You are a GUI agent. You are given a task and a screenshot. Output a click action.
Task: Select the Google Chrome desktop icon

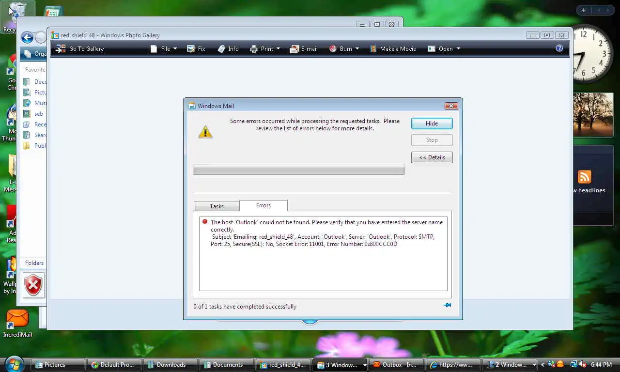(11, 73)
